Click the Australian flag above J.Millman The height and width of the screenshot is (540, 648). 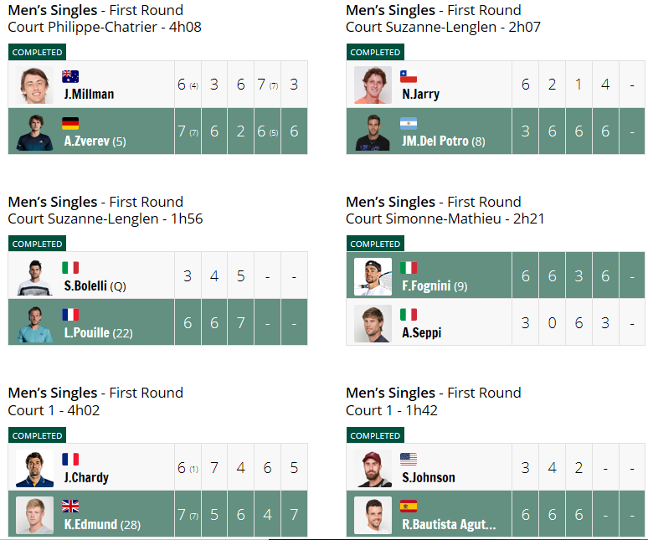click(x=70, y=76)
